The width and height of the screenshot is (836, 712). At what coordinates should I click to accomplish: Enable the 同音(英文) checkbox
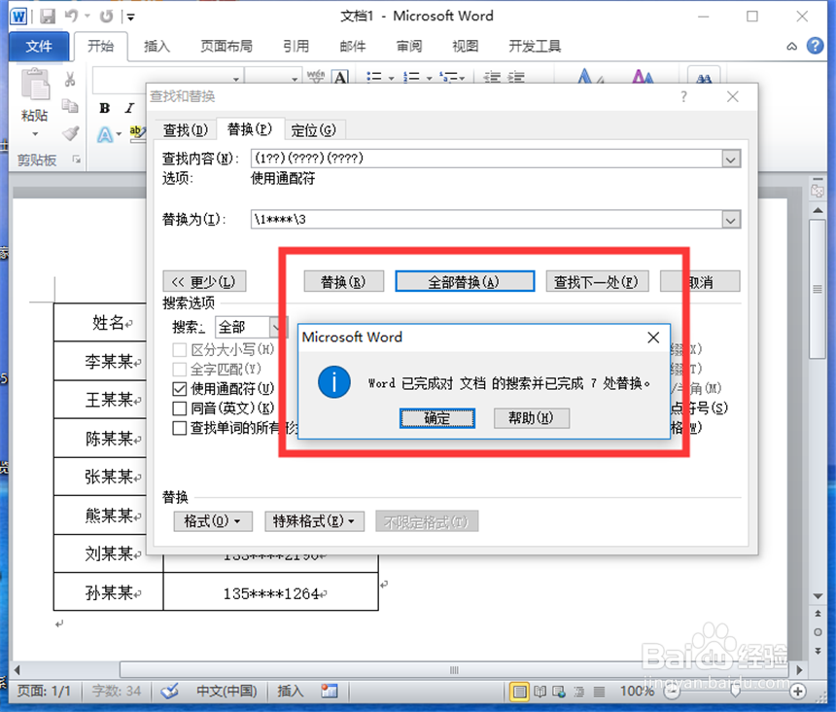180,409
